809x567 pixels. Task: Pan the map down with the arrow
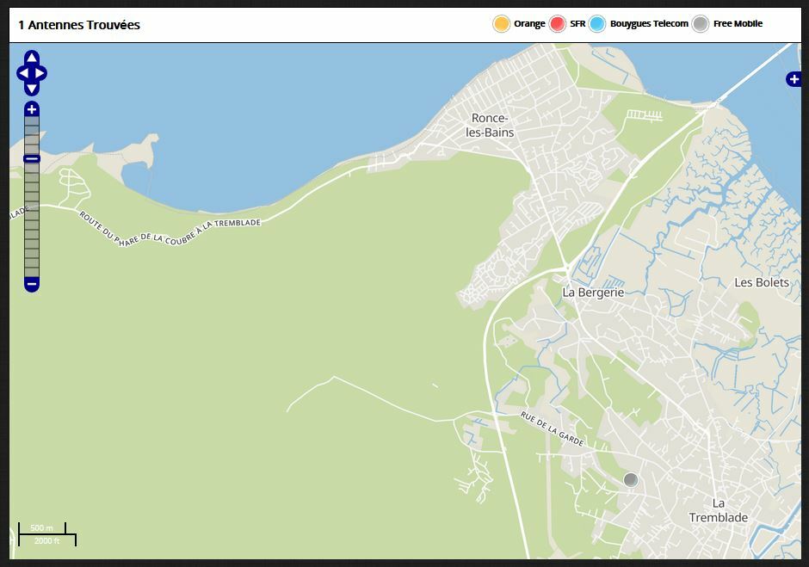[x=32, y=89]
